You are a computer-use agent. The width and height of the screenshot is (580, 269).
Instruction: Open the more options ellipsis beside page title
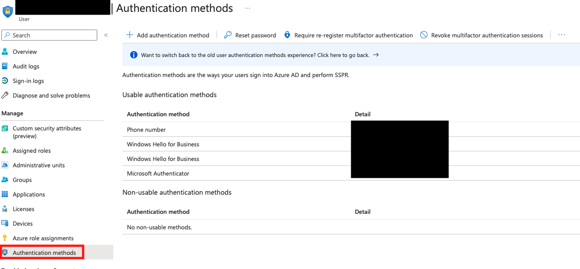(x=248, y=8)
